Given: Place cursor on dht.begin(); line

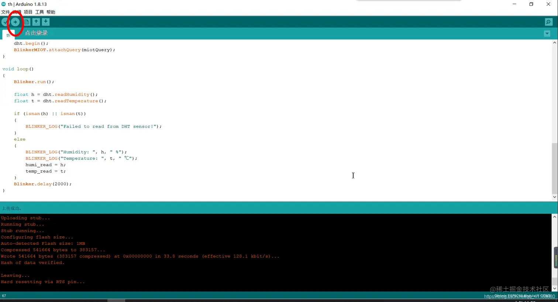Looking at the screenshot, I should tap(31, 44).
